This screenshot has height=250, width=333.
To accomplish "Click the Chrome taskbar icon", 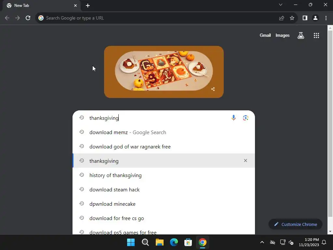I will click(x=203, y=242).
